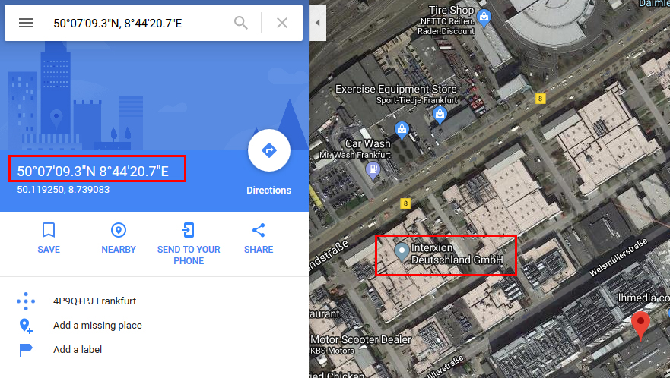Select Add a label
The image size is (670, 378).
pos(78,349)
